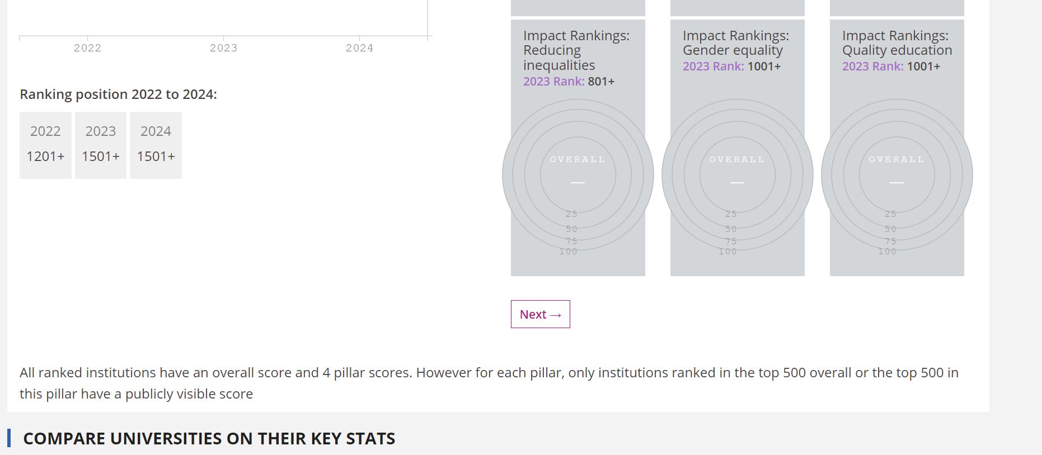Click 2023 Rank 1001+ under Gender equality
Viewport: 1042px width, 455px height.
pos(731,67)
